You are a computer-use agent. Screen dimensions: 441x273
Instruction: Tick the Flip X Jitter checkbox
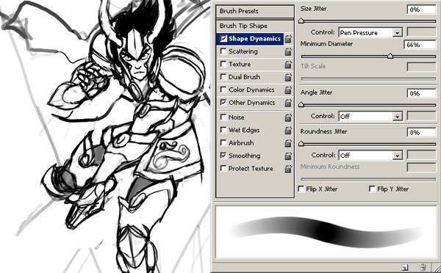click(x=301, y=189)
